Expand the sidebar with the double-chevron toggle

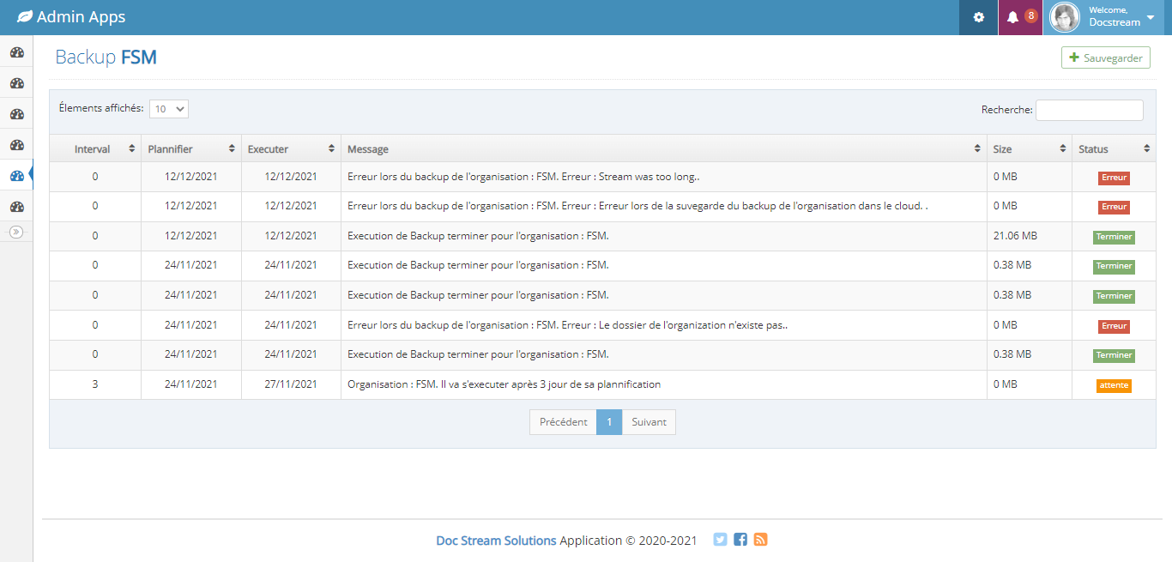(16, 232)
